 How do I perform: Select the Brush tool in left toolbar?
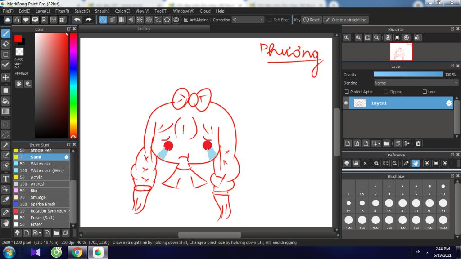pos(5,33)
